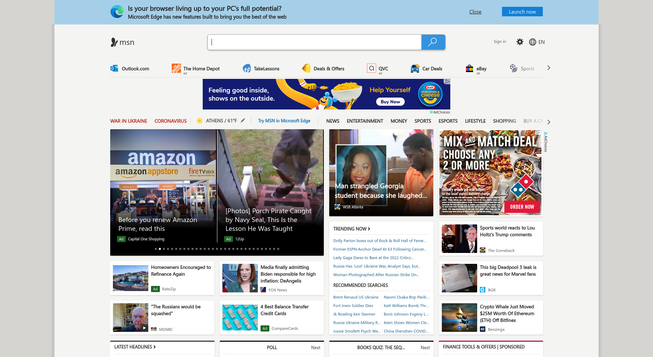Screen dimensions: 653x357
Task: Click the globe language icon
Action: [533, 42]
